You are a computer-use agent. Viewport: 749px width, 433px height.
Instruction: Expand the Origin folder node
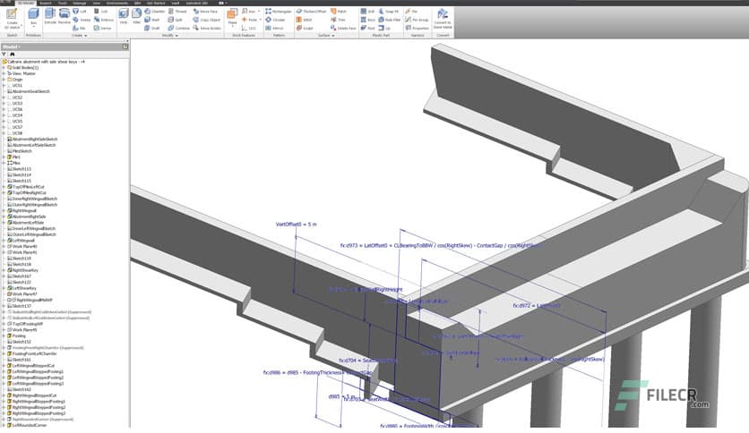4,80
